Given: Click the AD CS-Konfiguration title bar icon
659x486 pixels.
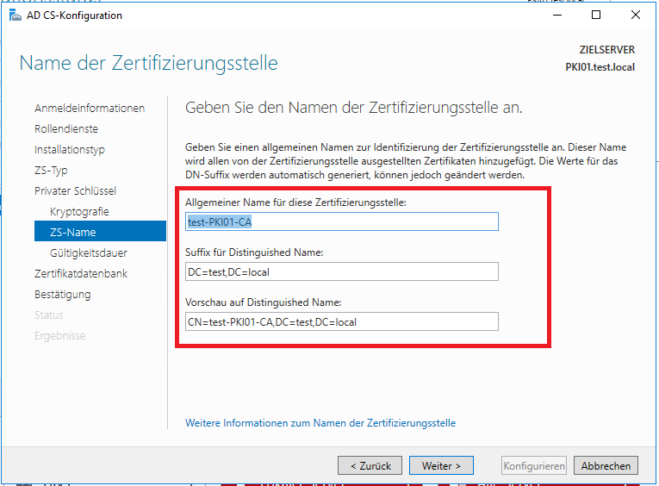Looking at the screenshot, I should pyautogui.click(x=16, y=16).
